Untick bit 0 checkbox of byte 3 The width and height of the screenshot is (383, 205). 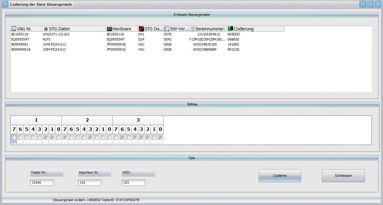[x=160, y=138]
